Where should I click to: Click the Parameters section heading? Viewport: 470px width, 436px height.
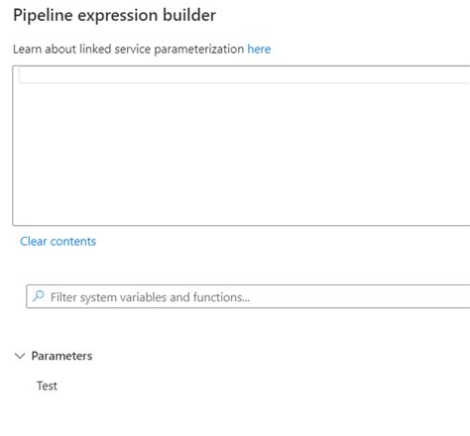point(61,356)
